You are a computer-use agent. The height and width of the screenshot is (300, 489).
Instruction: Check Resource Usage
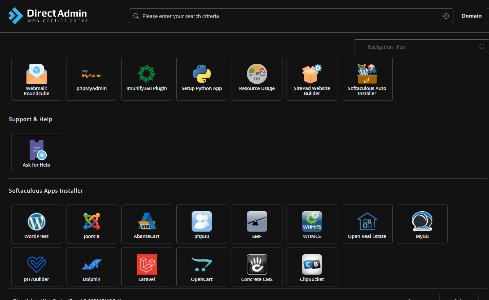pos(257,79)
